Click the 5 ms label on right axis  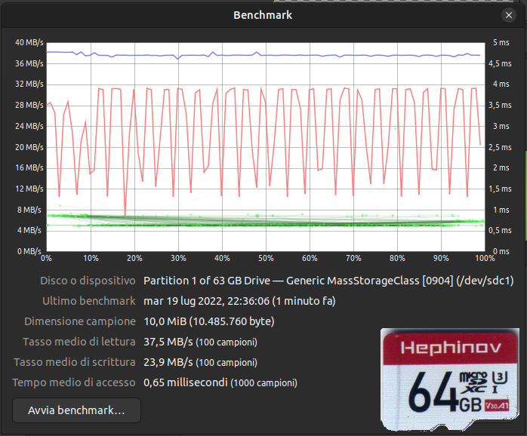[499, 42]
